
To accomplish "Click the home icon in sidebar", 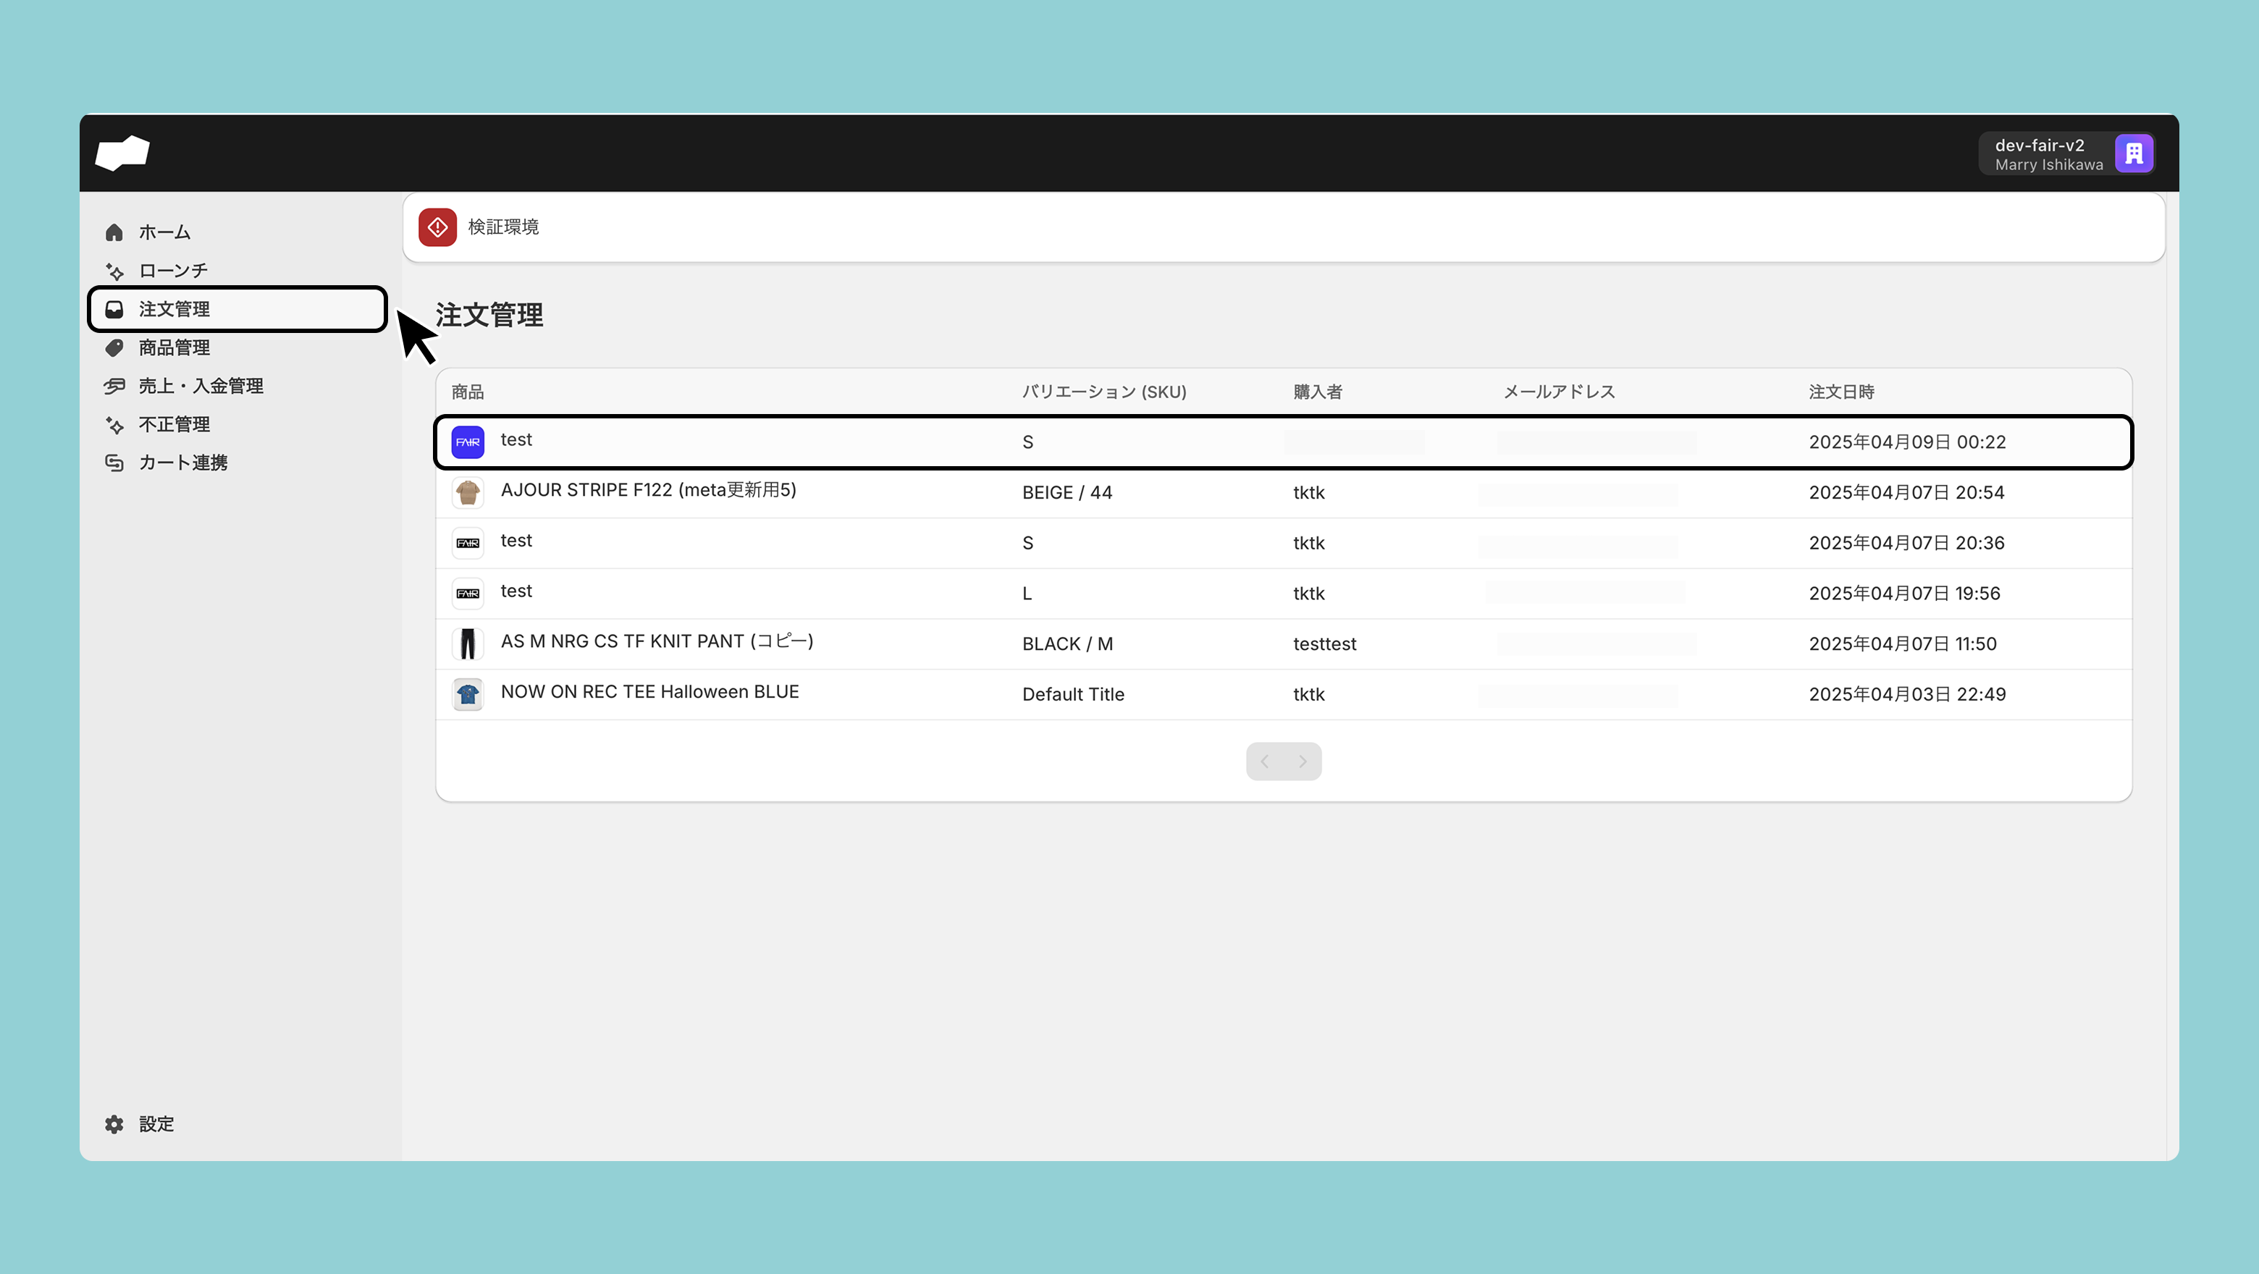I will click(114, 232).
